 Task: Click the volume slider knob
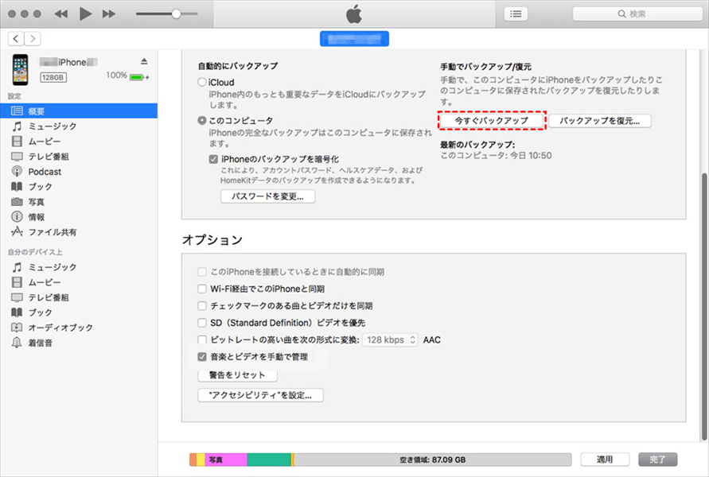[176, 14]
